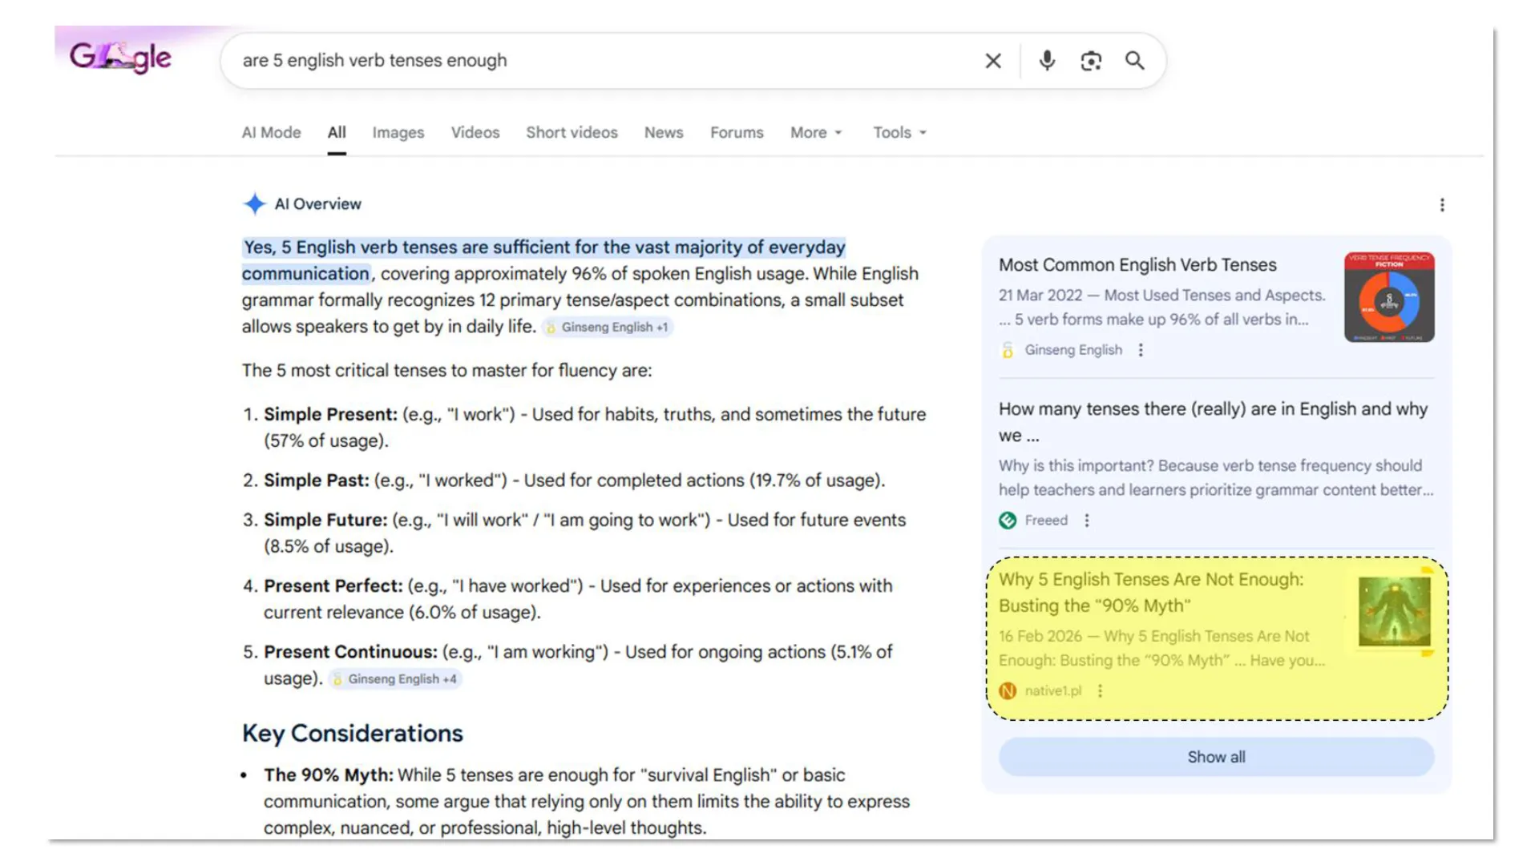
Task: Open 'How many tenses there (really) are' link
Action: point(1213,422)
